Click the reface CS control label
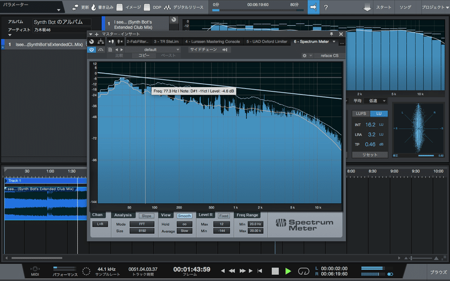Viewport: 450px width, 281px height. (329, 56)
